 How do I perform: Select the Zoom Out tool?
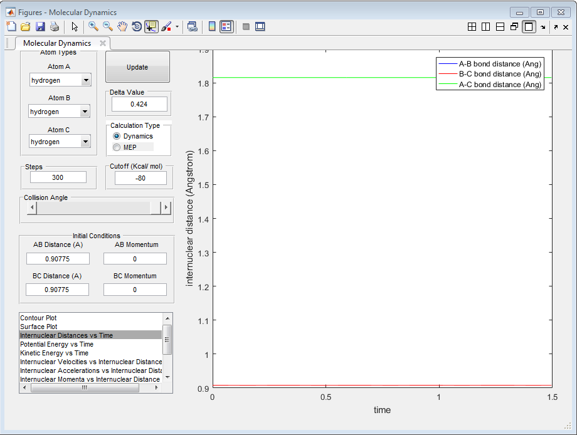point(108,26)
